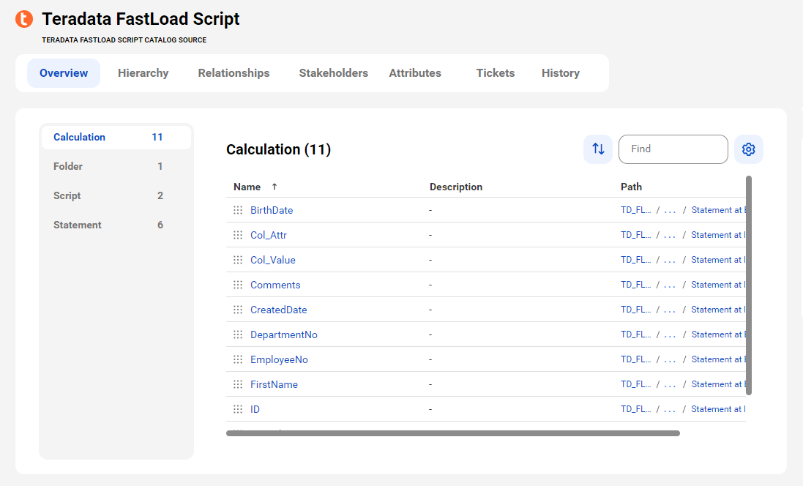
Task: Open the Comments calculation link
Action: click(275, 285)
